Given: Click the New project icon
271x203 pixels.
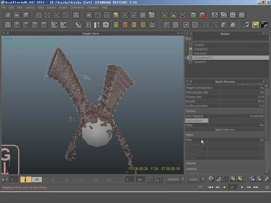Looking at the screenshot, I should (x=8, y=15).
